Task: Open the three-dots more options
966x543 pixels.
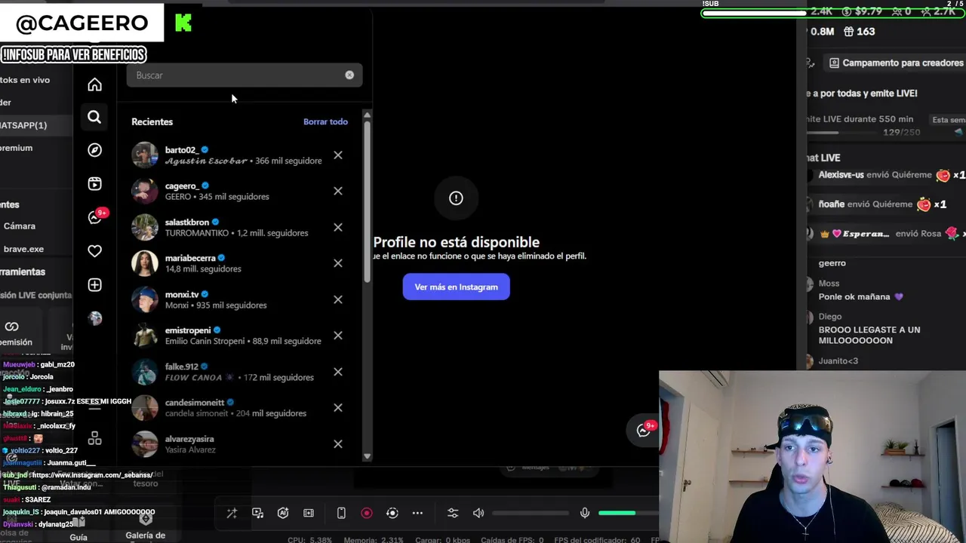Action: click(417, 513)
